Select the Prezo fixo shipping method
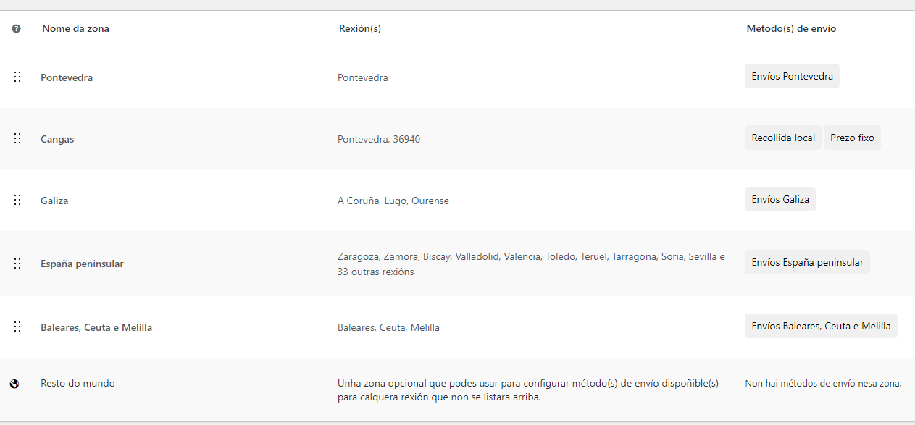 pyautogui.click(x=852, y=138)
